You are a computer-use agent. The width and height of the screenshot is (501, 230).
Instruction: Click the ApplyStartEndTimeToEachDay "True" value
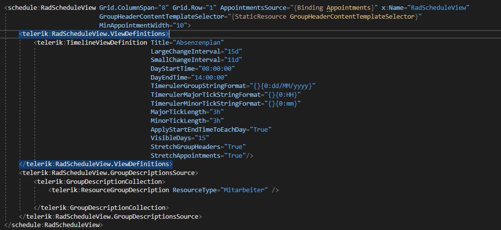[261, 130]
